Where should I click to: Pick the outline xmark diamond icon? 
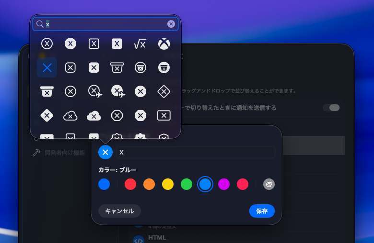pyautogui.click(x=164, y=92)
